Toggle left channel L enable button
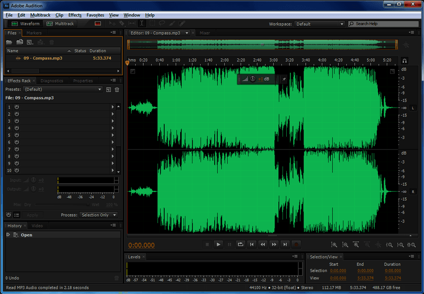424x294 pixels. coord(413,108)
